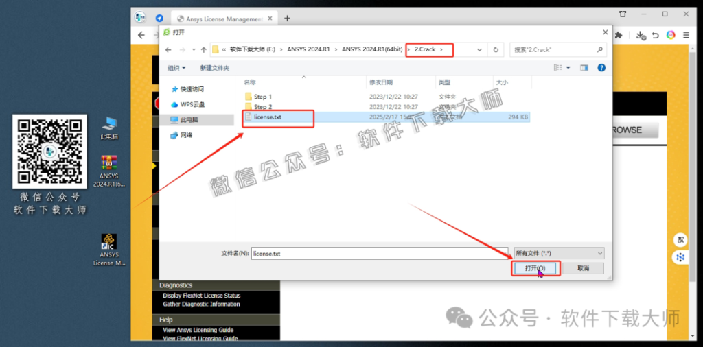Click the browser profile avatar icon
Screen dimensions: 703x347
pyautogui.click(x=140, y=17)
